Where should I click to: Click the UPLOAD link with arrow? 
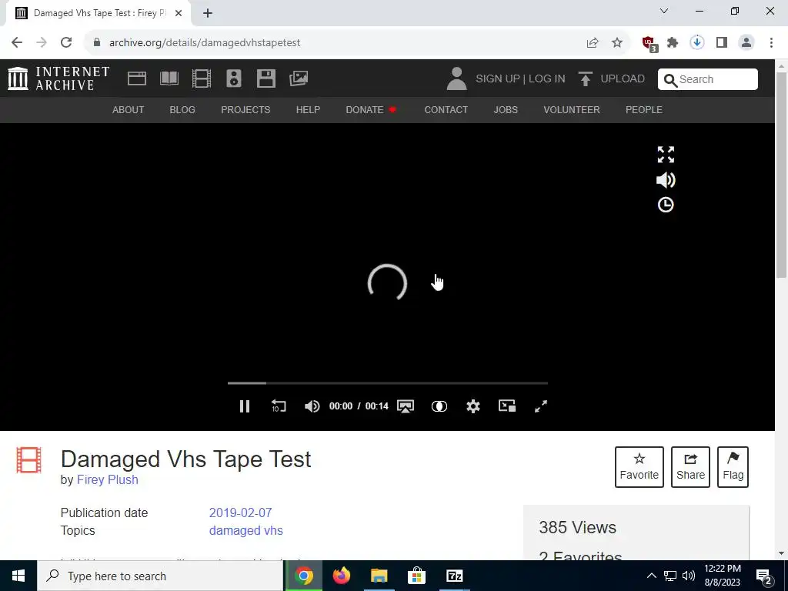611,79
